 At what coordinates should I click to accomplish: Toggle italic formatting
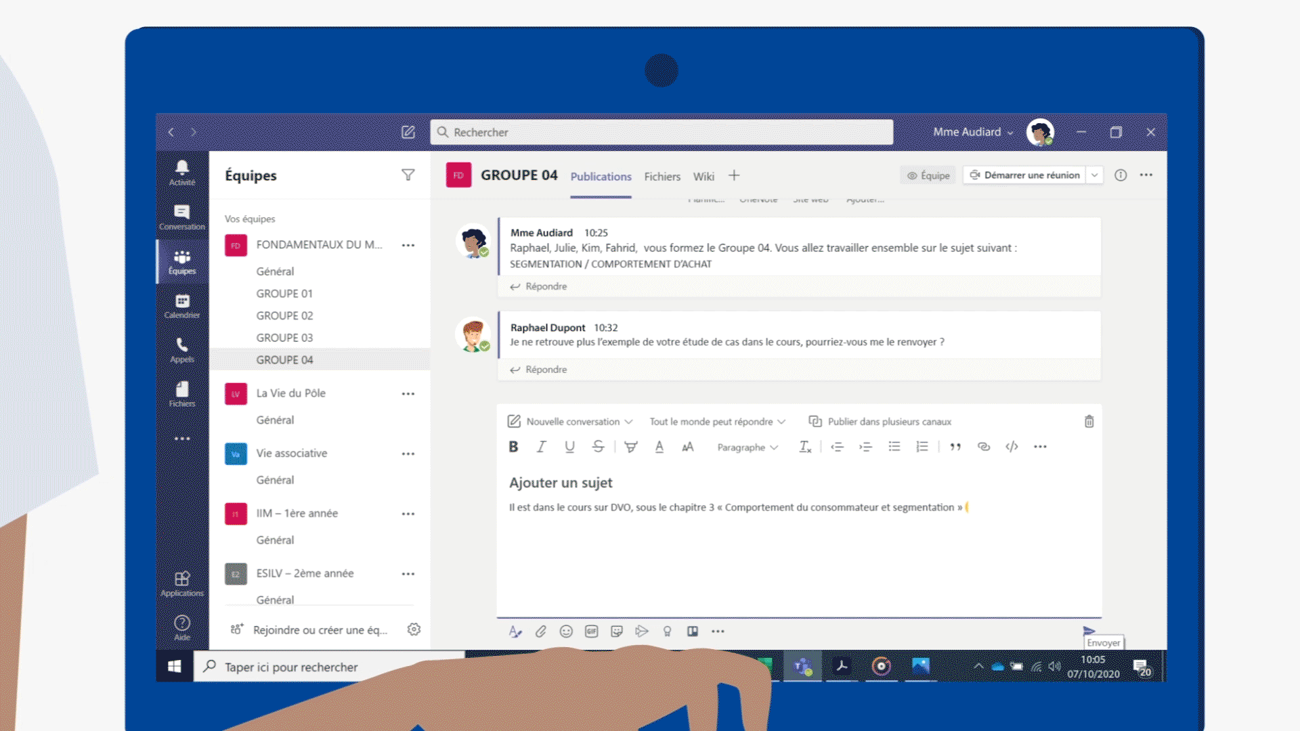tap(541, 447)
